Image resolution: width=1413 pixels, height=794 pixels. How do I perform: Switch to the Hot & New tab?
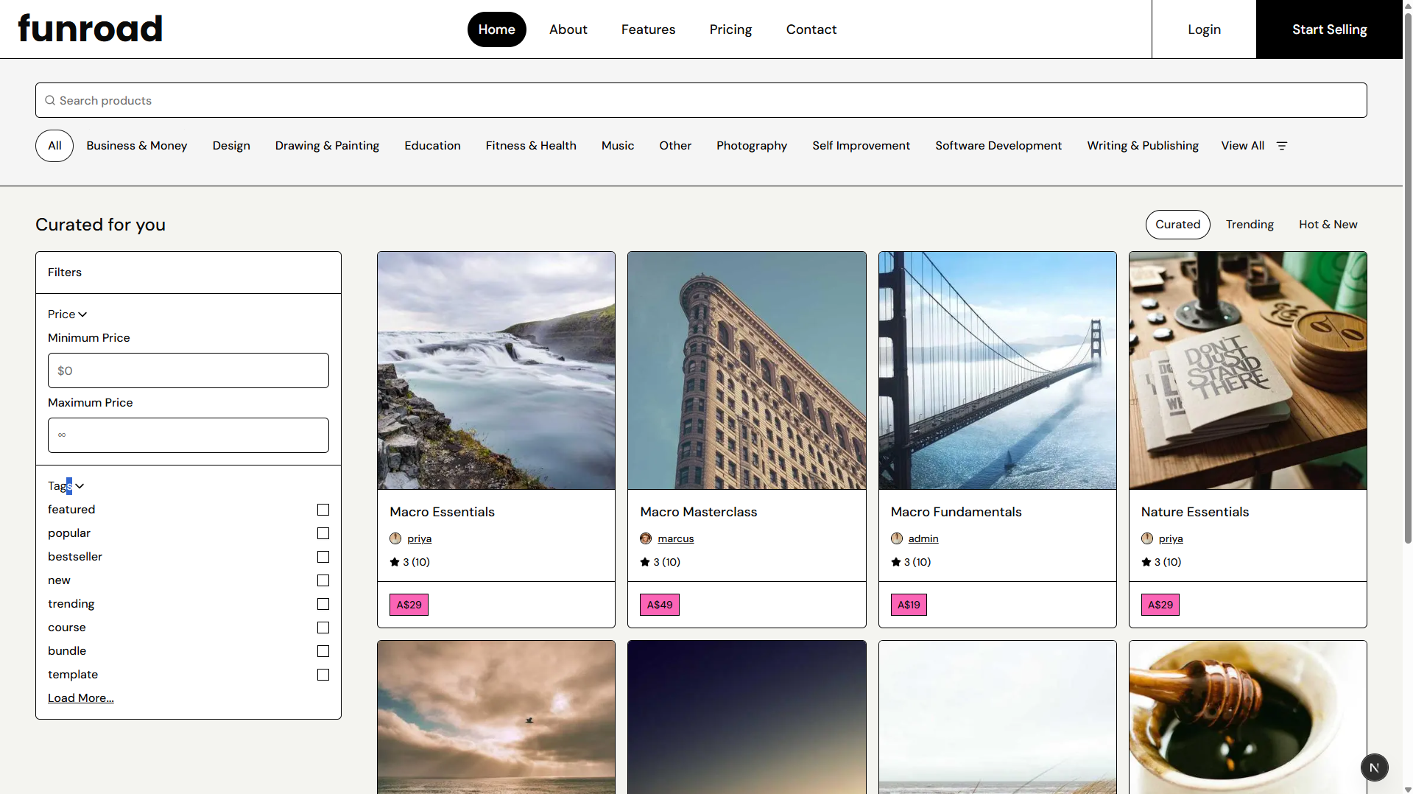click(x=1328, y=225)
